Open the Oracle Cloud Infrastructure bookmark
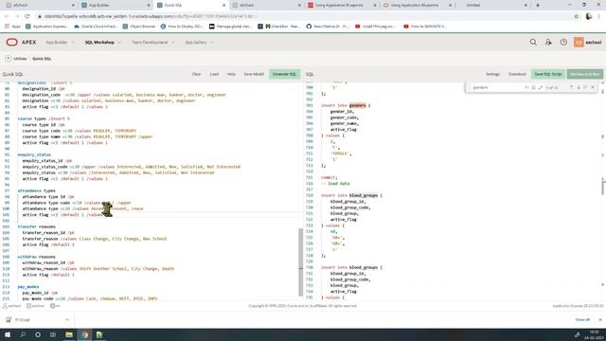The height and width of the screenshot is (341, 606). click(x=96, y=27)
